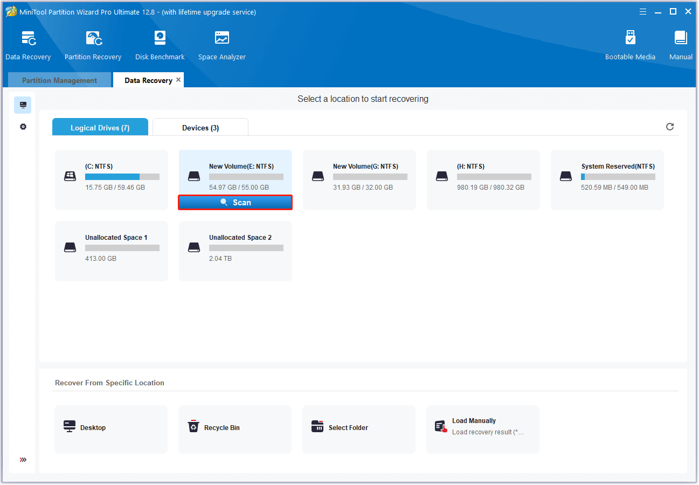This screenshot has height=485, width=699.
Task: Click the Unallocated Space 2 disk icon
Action: [x=194, y=247]
